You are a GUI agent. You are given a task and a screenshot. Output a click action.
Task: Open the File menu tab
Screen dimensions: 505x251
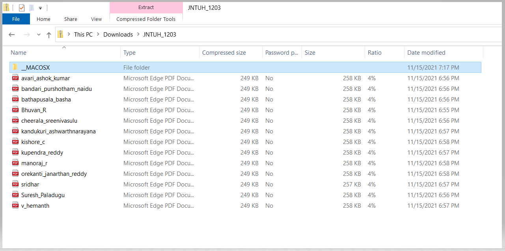pyautogui.click(x=16, y=19)
